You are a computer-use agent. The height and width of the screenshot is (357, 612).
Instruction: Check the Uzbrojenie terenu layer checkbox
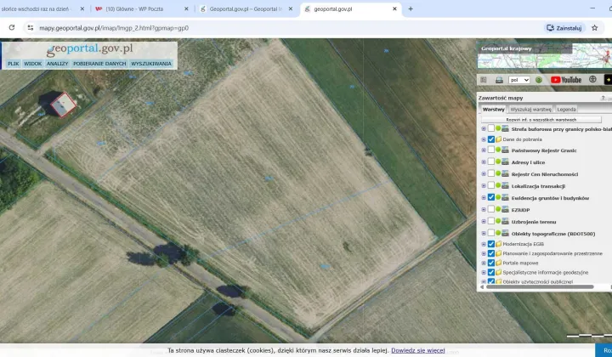(491, 221)
